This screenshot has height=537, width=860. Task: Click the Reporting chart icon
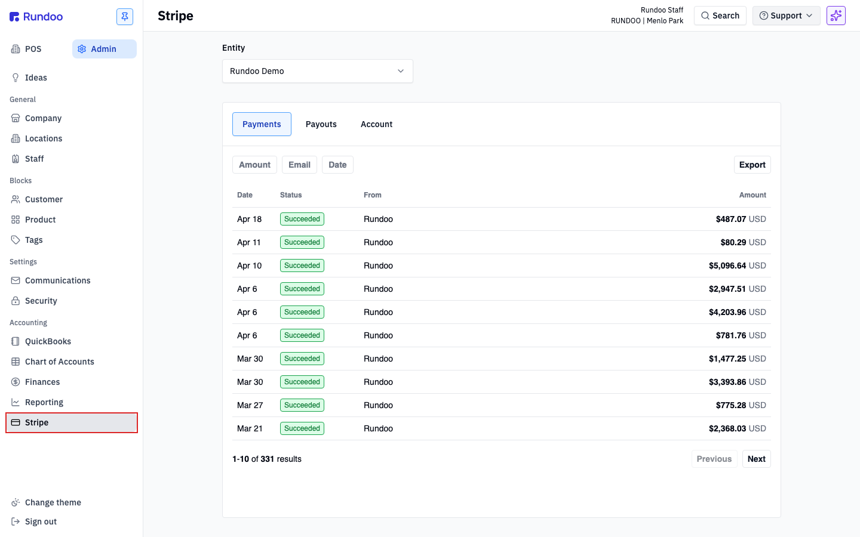(x=16, y=402)
